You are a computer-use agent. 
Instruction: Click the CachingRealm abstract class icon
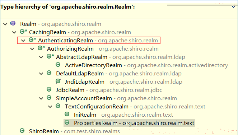click(x=23, y=32)
